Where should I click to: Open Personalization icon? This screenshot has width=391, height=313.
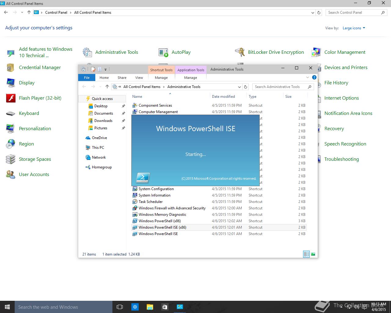coord(11,129)
